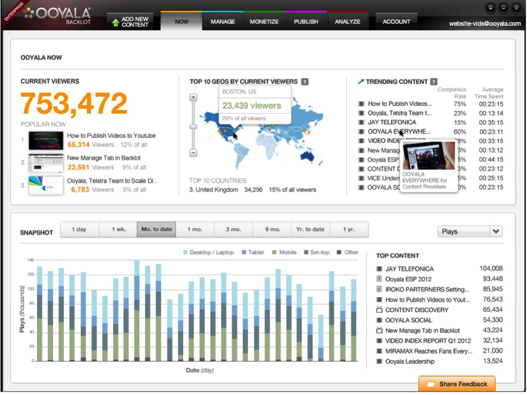Click video icon beside VIDEO INDEX trending row

361,141
